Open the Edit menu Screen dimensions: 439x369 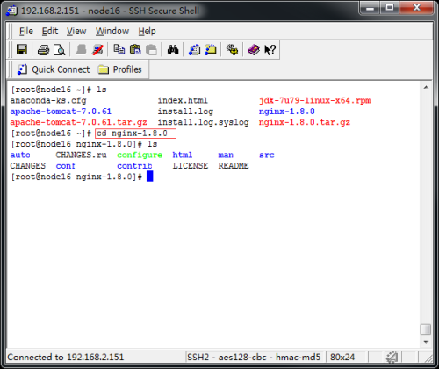coord(50,31)
